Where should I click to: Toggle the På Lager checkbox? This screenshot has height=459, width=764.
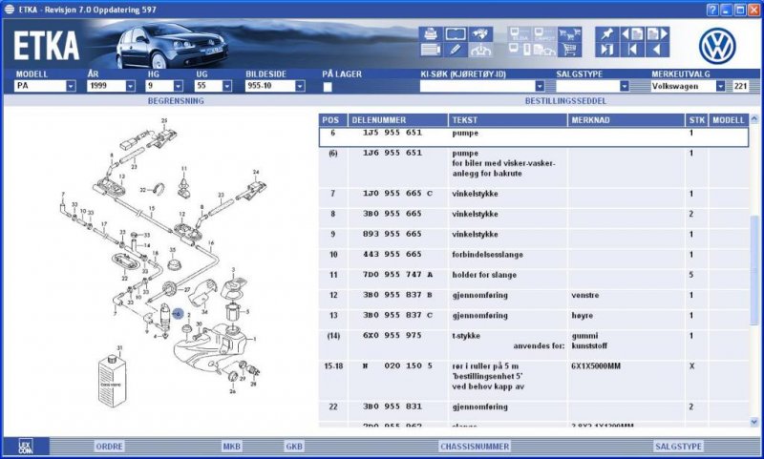[x=328, y=86]
